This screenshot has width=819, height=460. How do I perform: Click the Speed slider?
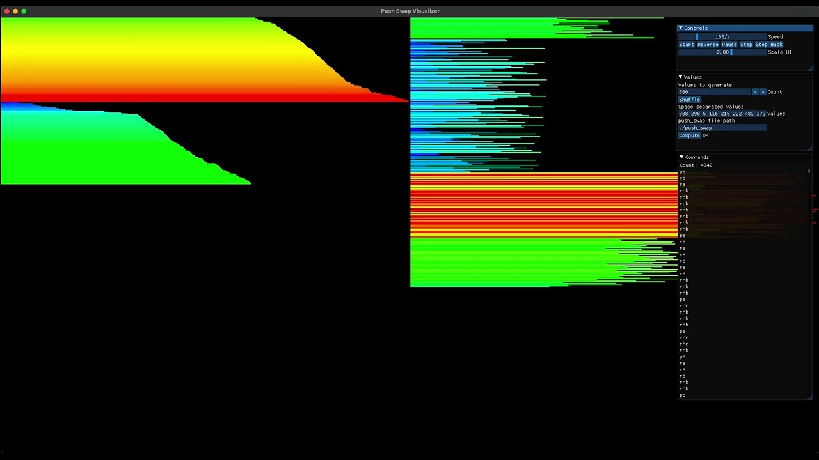[x=722, y=37]
